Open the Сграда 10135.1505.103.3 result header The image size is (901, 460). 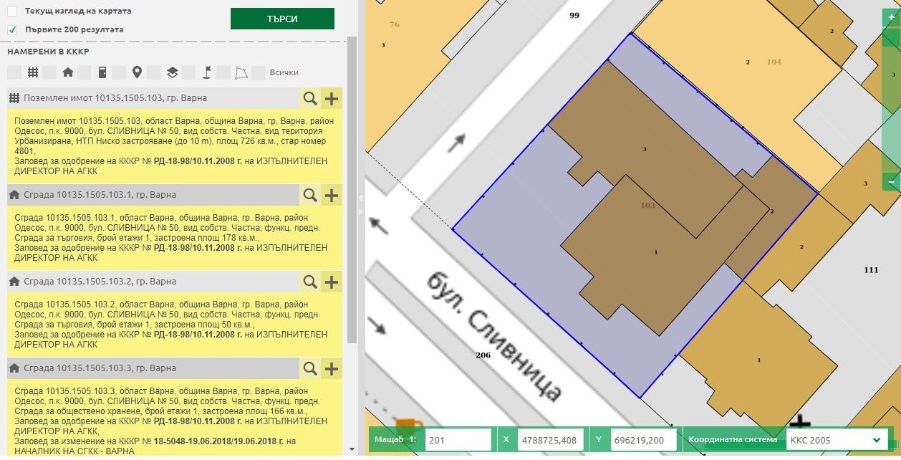(x=153, y=368)
